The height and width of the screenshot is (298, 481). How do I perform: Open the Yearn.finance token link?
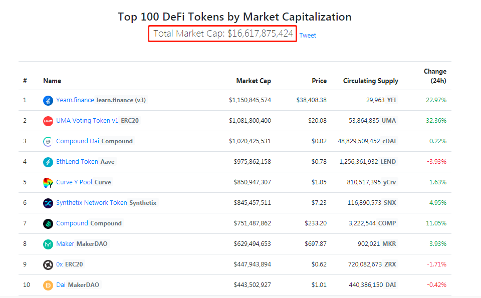point(75,100)
